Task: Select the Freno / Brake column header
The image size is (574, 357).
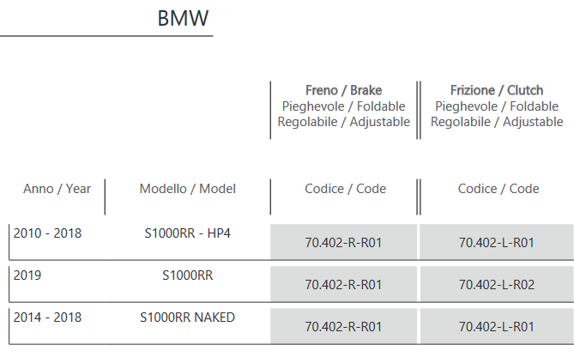Action: click(x=344, y=90)
